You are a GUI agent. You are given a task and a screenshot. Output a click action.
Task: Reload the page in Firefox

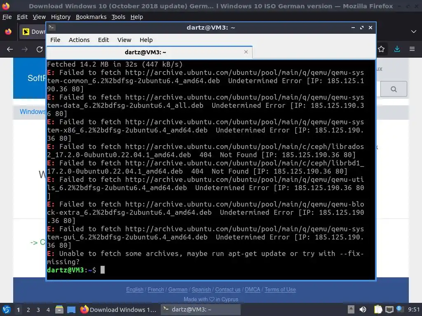[x=40, y=49]
